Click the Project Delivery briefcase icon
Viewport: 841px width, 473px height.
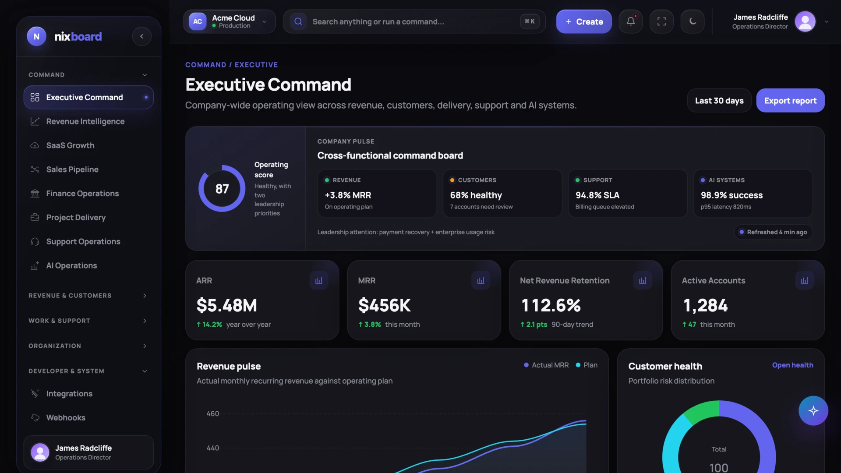click(35, 217)
